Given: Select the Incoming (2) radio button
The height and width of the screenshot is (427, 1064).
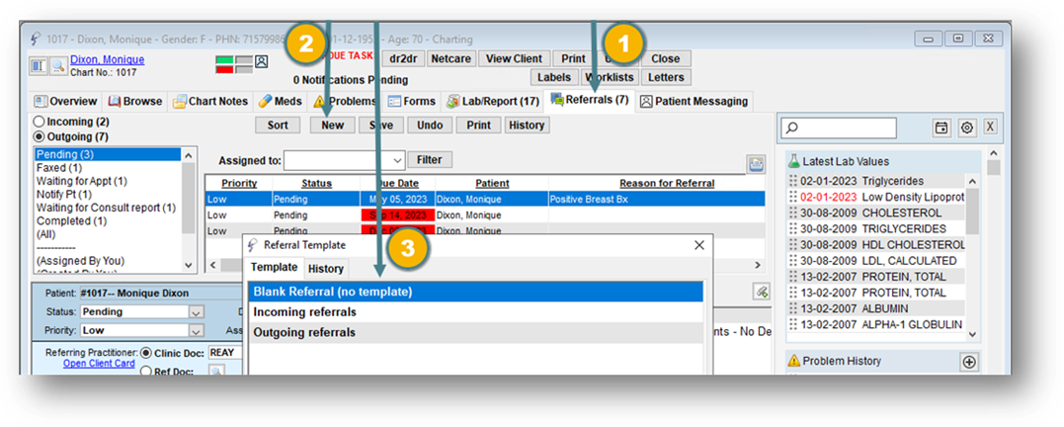Looking at the screenshot, I should click(40, 123).
